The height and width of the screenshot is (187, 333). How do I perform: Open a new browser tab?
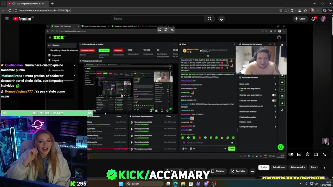point(52,4)
